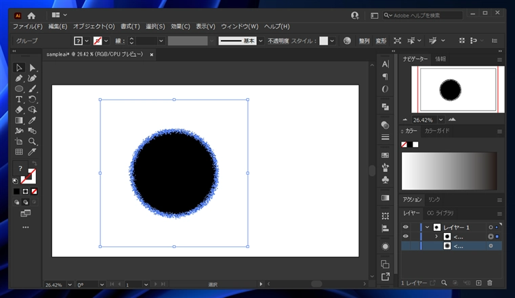Toggle visibility eye of the group sublayer
The image size is (515, 298).
click(406, 236)
